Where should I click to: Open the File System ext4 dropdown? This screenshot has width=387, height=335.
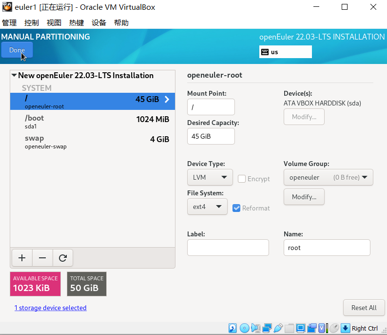(207, 207)
